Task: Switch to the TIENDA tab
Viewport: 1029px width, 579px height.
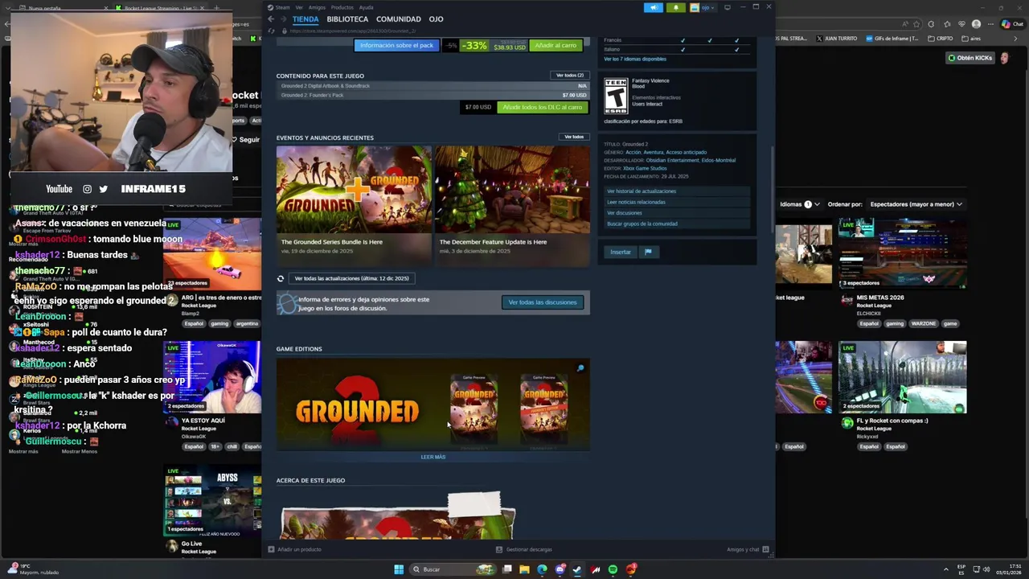Action: 305,18
